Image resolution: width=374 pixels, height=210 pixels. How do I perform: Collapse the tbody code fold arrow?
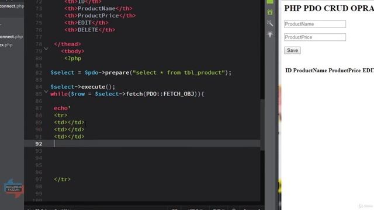point(46,49)
